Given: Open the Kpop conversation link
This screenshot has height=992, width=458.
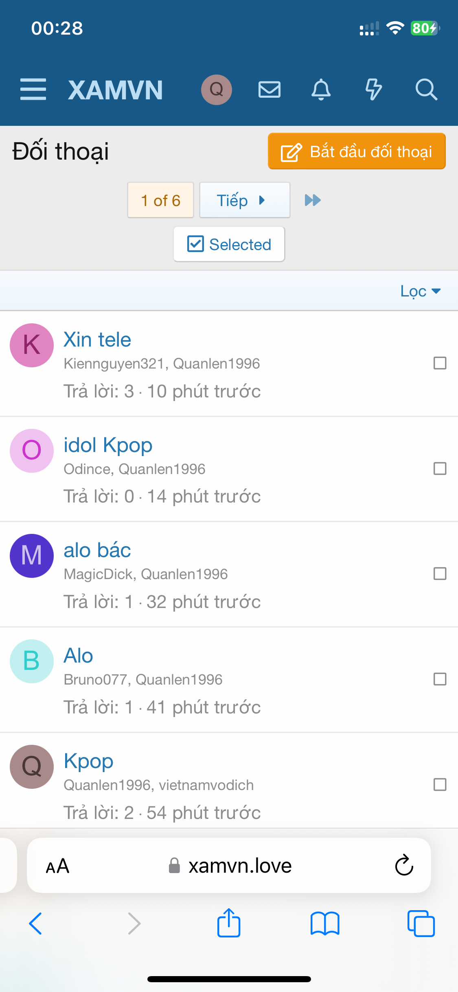Looking at the screenshot, I should (x=89, y=761).
